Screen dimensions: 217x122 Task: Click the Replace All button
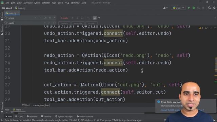coord(78,23)
